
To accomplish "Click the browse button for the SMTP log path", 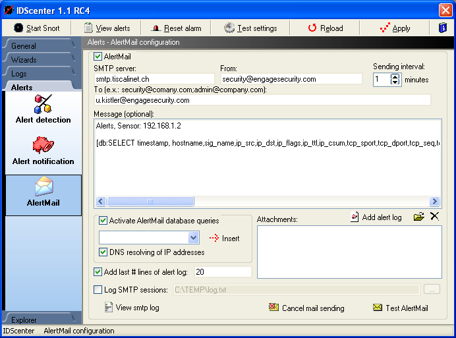I will click(432, 289).
